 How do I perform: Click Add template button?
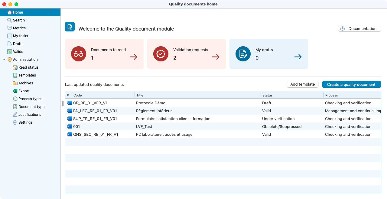tap(302, 84)
